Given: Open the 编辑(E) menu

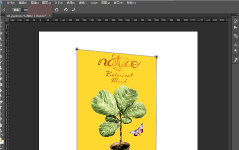Looking at the screenshot, I should point(23,3).
